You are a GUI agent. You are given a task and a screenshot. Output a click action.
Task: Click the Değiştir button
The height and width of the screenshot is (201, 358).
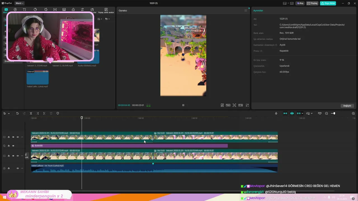(347, 106)
